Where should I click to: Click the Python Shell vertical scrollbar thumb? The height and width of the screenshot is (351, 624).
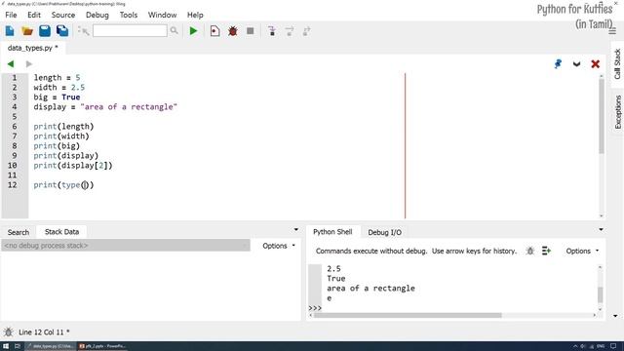tap(601, 294)
